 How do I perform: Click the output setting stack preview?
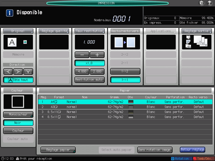click(x=197, y=42)
